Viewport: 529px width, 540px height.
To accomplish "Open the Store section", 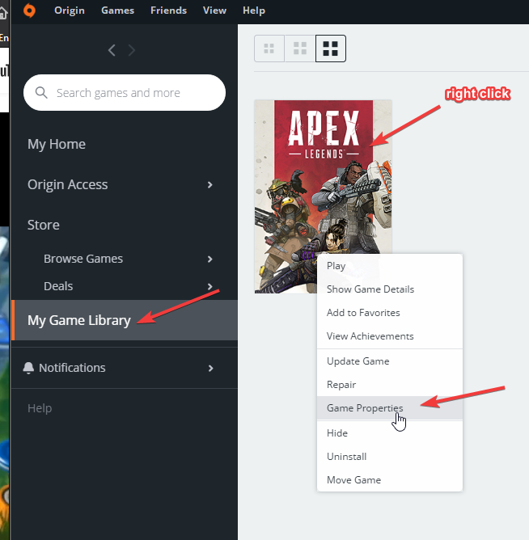I will click(44, 225).
